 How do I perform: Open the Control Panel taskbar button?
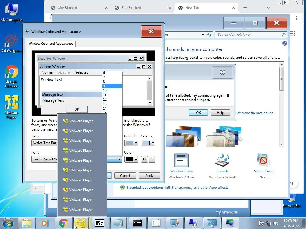212,223
